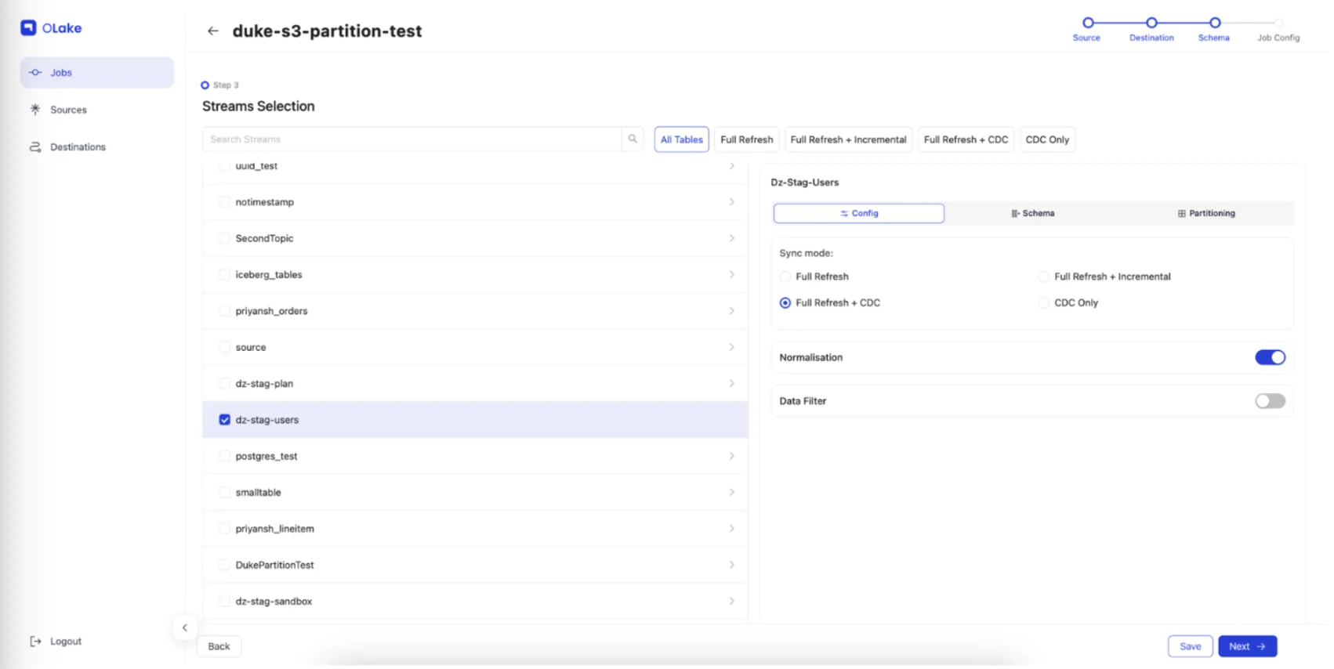This screenshot has width=1334, height=669.
Task: Open Jobs from the sidebar icon
Action: tap(35, 73)
